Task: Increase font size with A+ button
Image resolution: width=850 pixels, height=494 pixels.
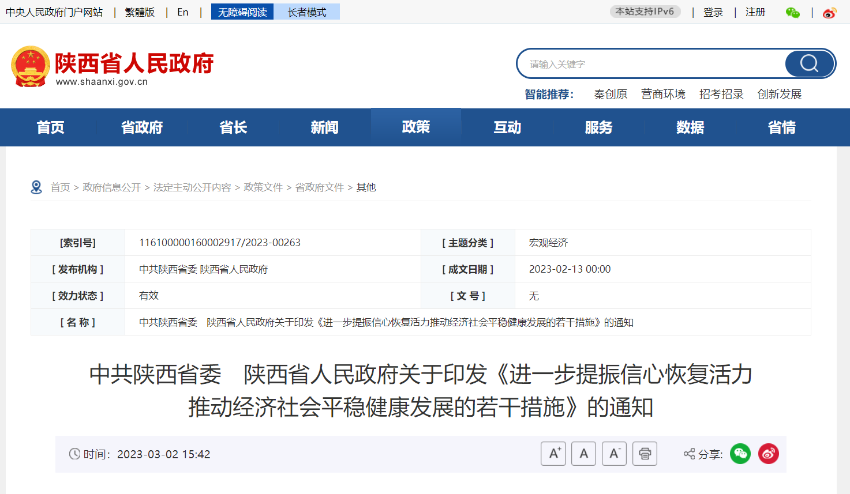Action: (x=553, y=454)
